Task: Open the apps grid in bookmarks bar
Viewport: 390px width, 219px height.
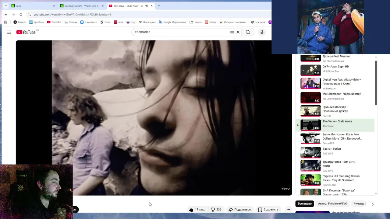Action: tap(5, 22)
